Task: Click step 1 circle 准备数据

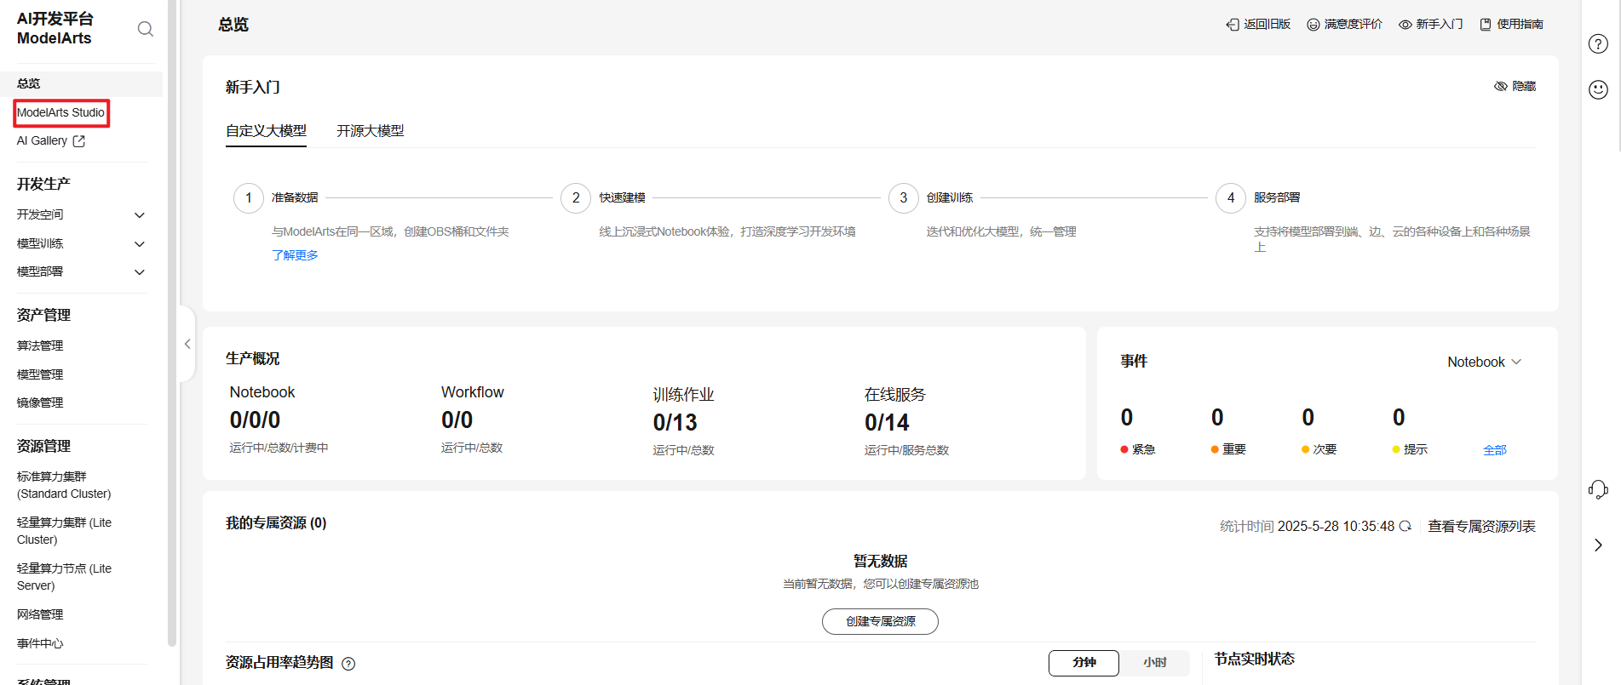Action: coord(249,197)
